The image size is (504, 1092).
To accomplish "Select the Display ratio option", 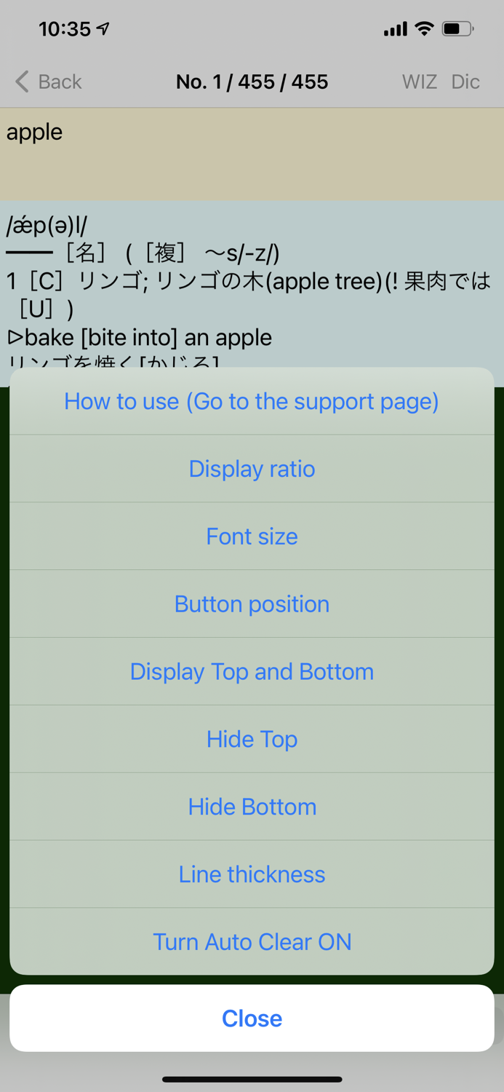I will (x=252, y=468).
